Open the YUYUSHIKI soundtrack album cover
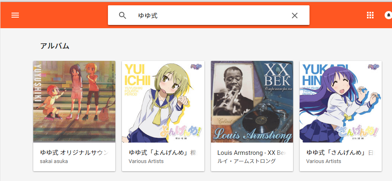This screenshot has width=392, height=181. 74,102
